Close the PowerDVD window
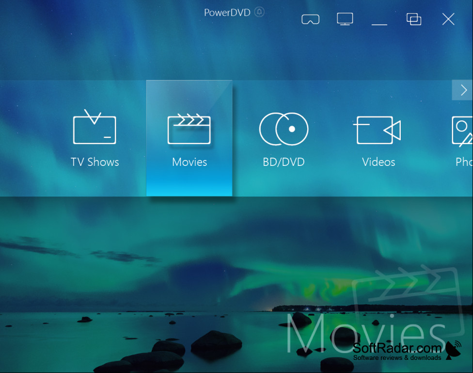 pyautogui.click(x=448, y=19)
